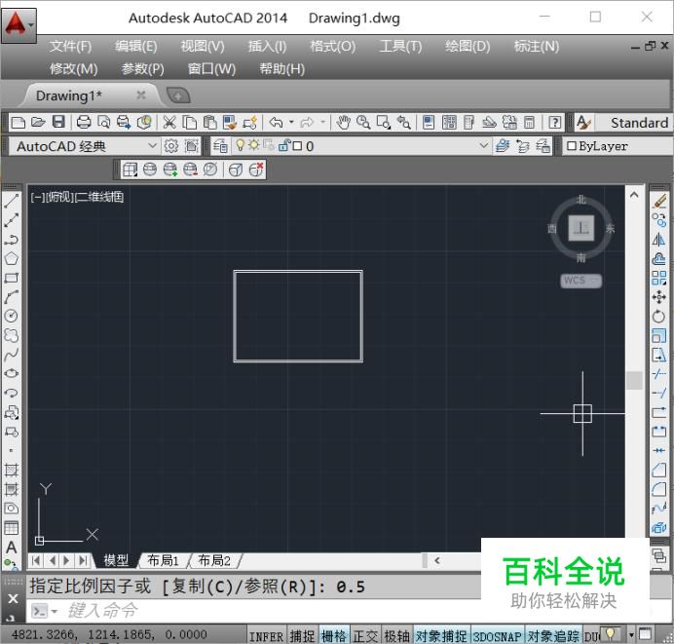Toggle 正交 ortho mode
674x644 pixels.
coord(365,635)
